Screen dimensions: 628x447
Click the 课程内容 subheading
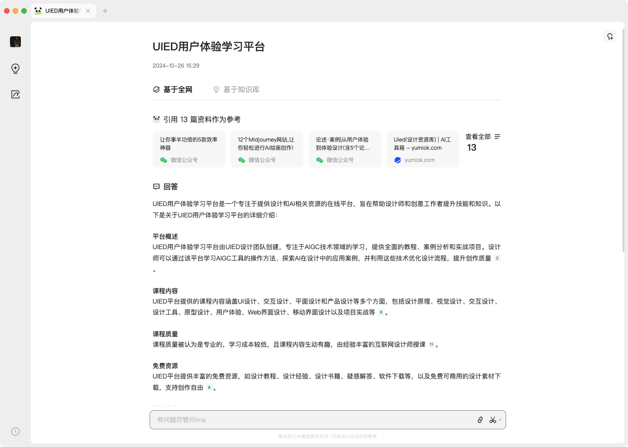[x=166, y=291]
